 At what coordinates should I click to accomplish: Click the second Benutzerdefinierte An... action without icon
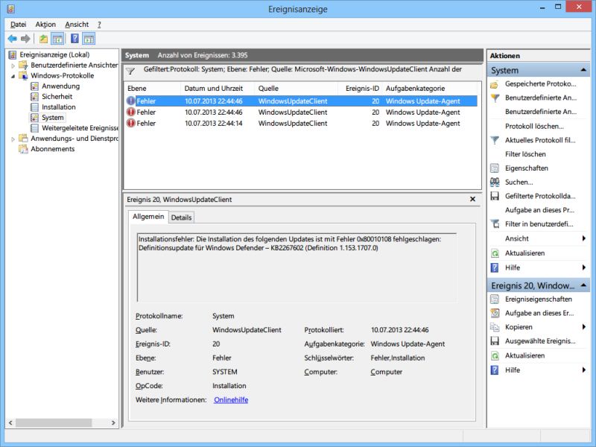[x=541, y=112]
